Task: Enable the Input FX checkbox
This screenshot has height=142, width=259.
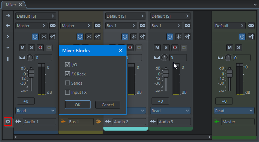Action: [x=67, y=92]
